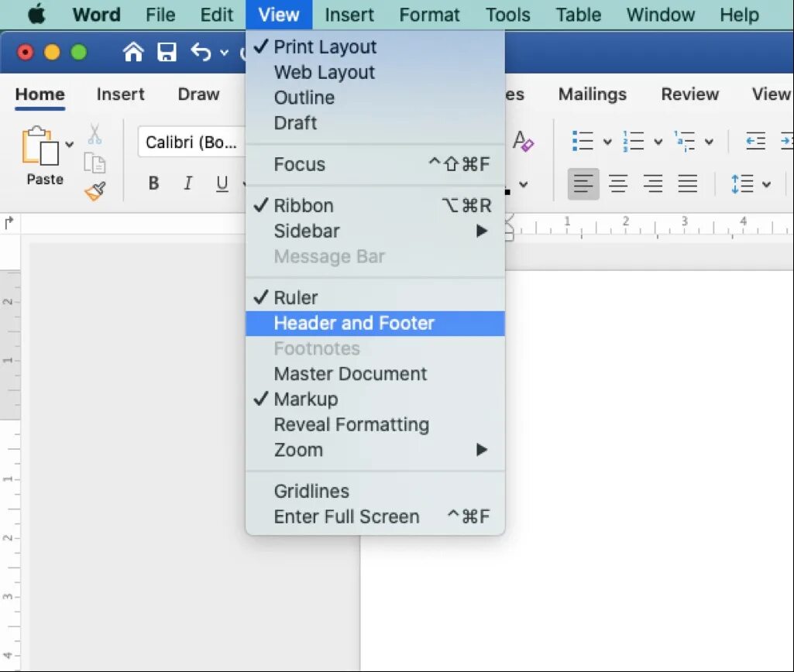Click the Clear Formatting icon
Screen dimensions: 794x672
point(523,141)
